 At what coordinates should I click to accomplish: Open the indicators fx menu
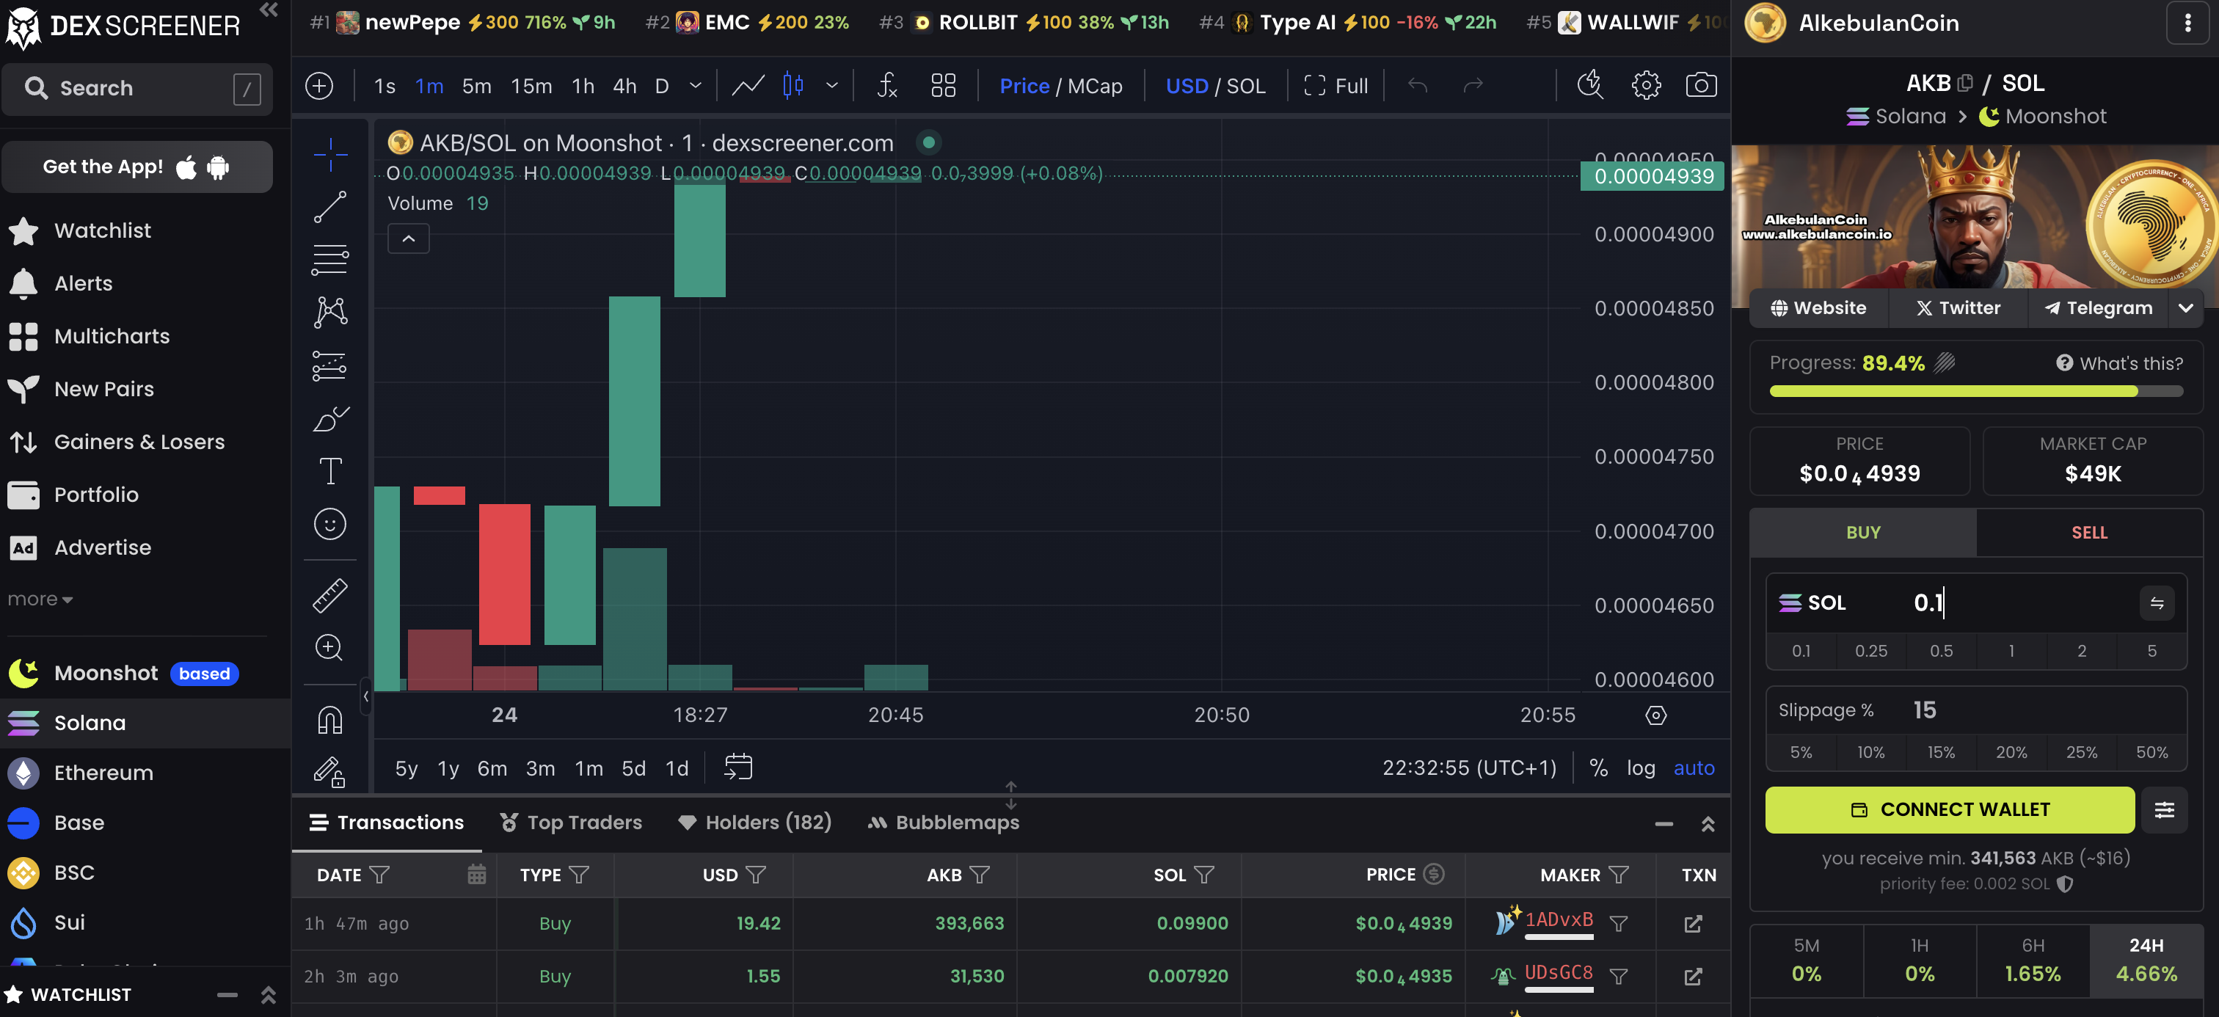click(x=887, y=85)
